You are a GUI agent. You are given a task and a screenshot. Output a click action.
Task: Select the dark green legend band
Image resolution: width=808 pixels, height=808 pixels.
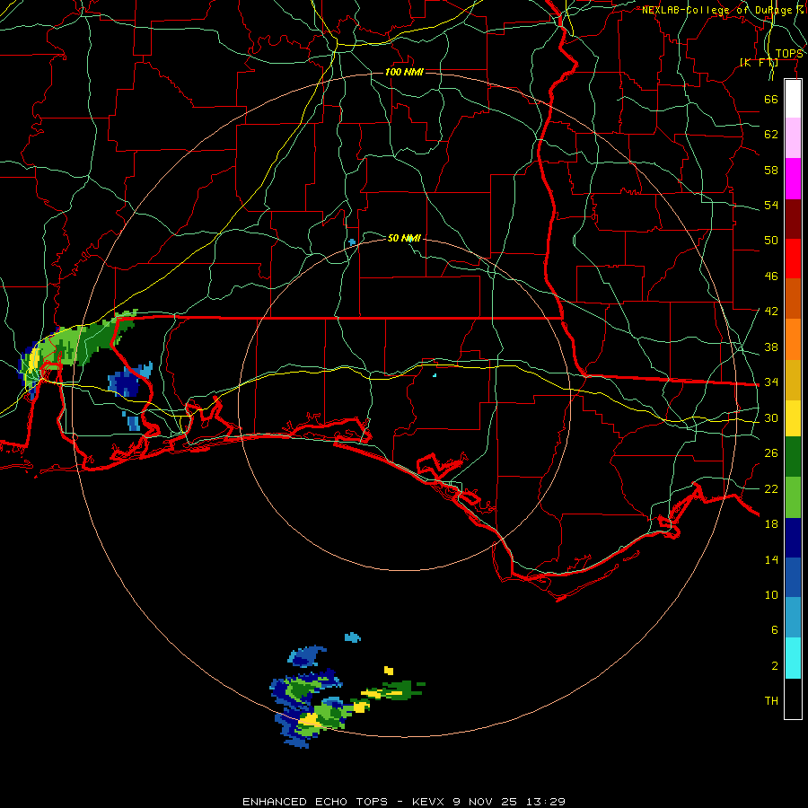[x=793, y=457]
